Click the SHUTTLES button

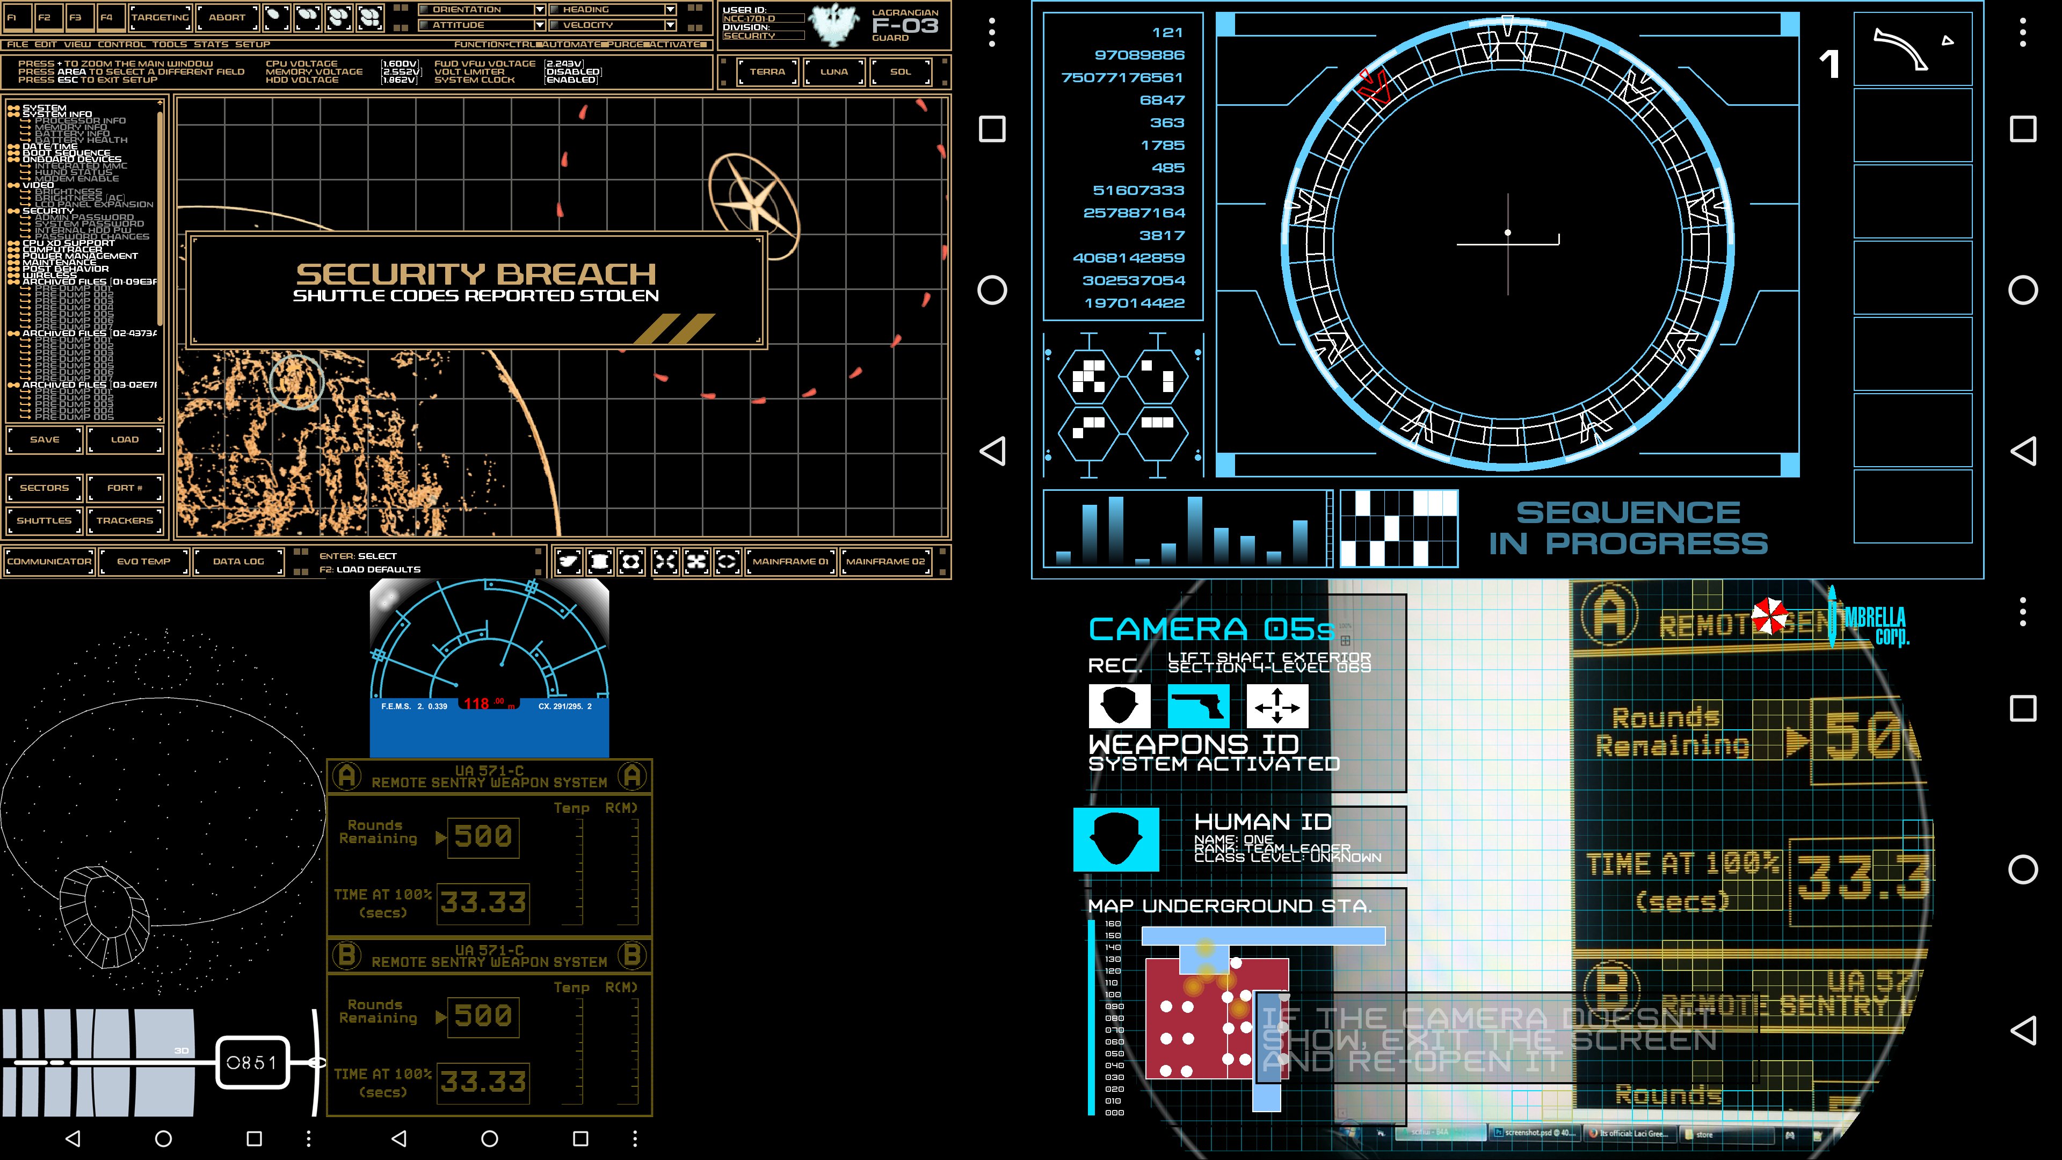(44, 520)
